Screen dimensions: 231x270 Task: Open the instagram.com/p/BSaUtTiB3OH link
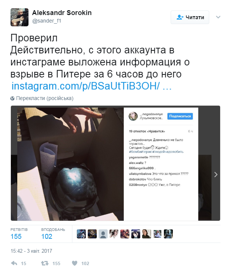(x=91, y=86)
